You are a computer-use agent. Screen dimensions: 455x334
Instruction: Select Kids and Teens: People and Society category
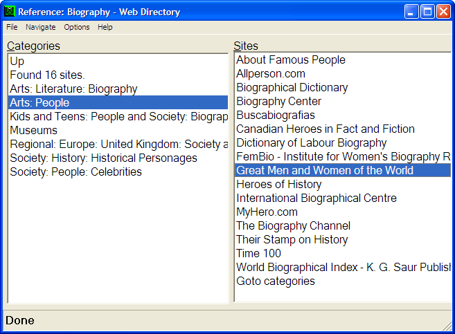(x=118, y=116)
